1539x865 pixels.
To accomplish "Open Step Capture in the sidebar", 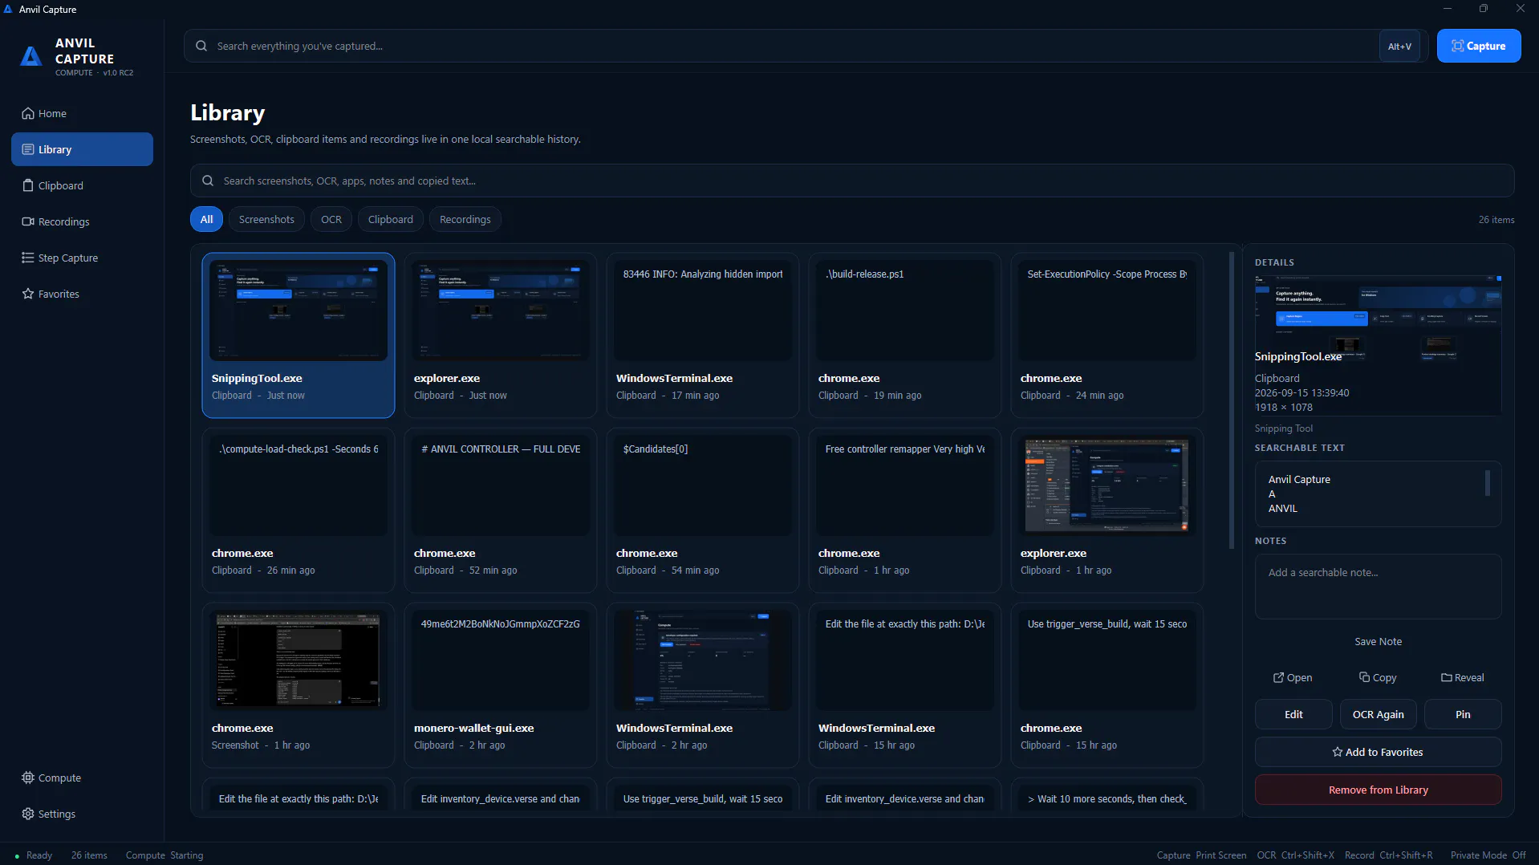I will [82, 258].
